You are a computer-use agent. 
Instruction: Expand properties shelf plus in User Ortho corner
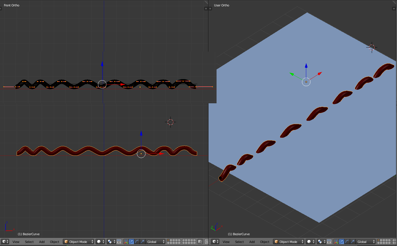(394, 9)
